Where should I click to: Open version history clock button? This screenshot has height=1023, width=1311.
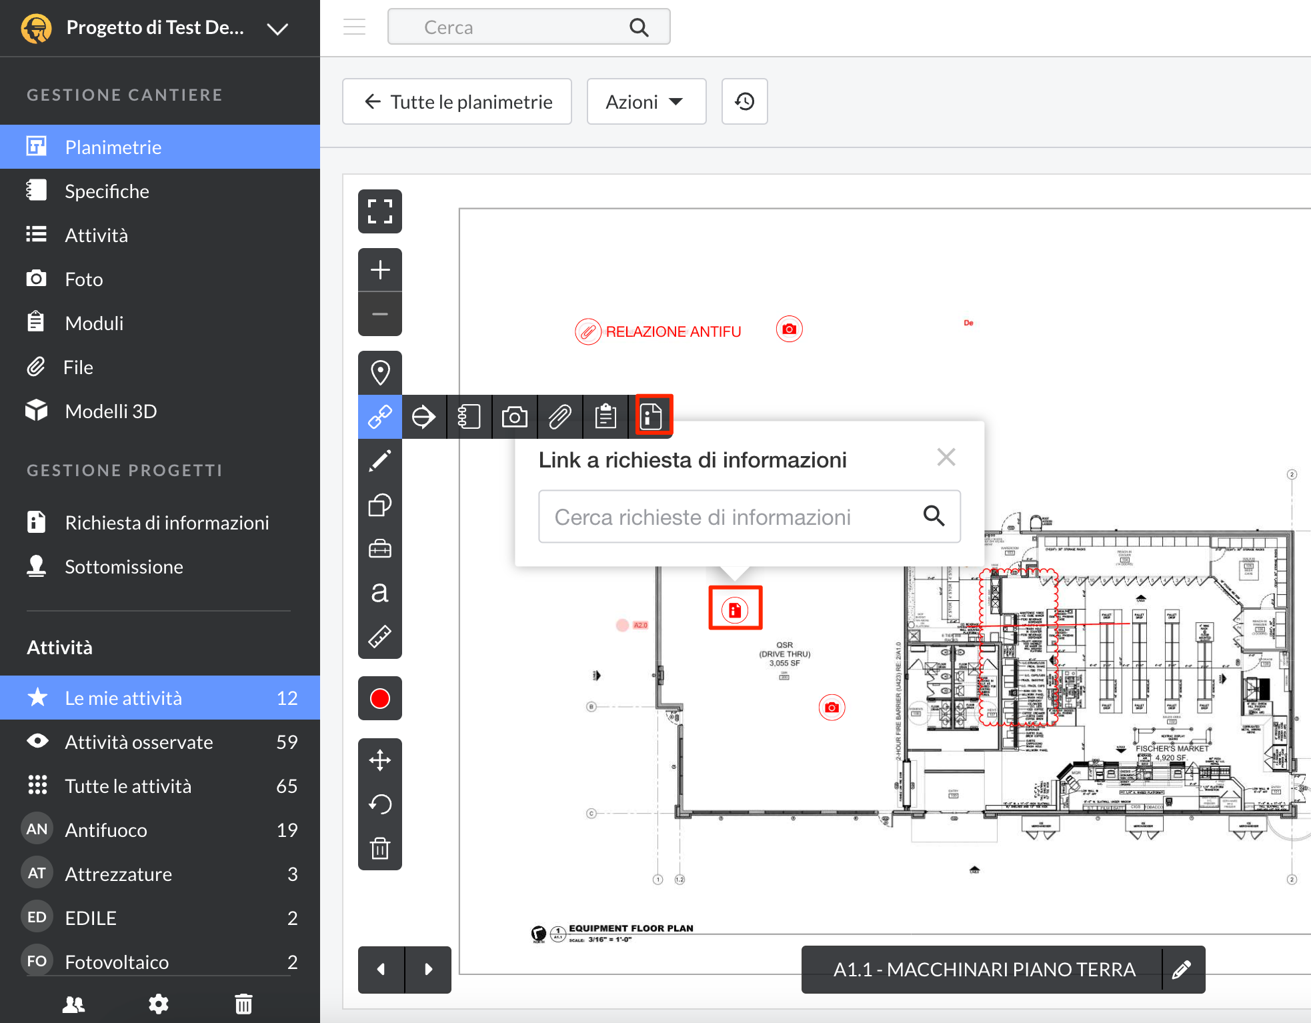coord(745,101)
